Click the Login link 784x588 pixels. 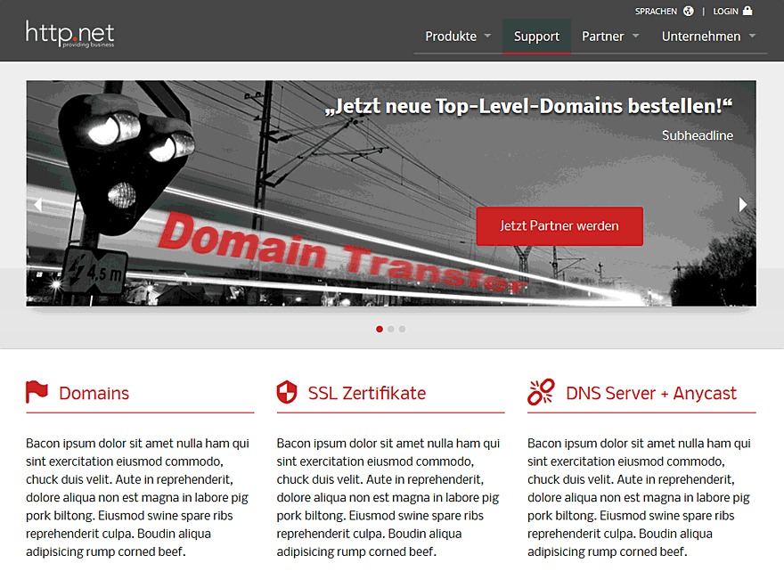tap(725, 11)
